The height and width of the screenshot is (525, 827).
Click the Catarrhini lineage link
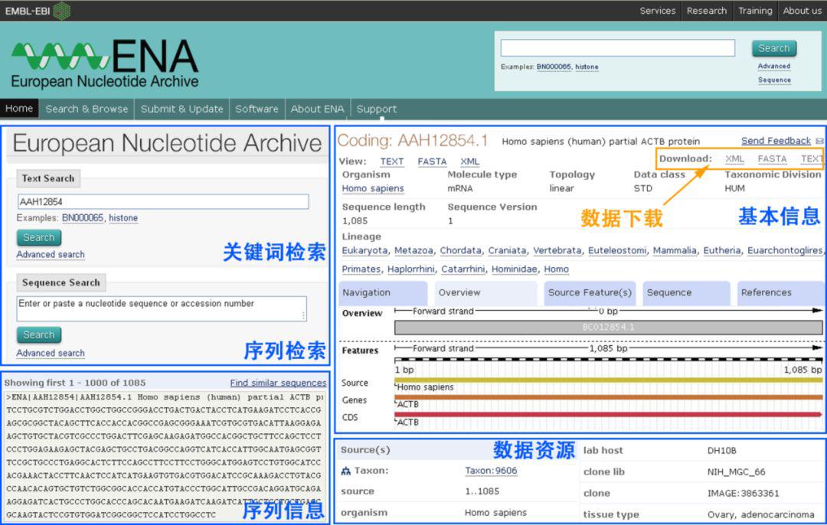coord(463,269)
